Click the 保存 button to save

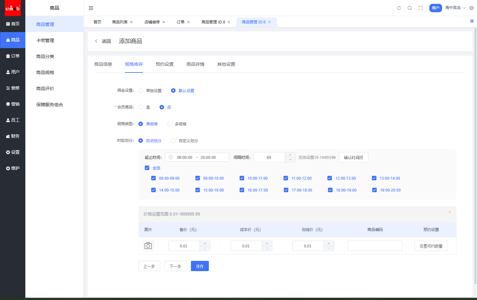click(x=200, y=266)
